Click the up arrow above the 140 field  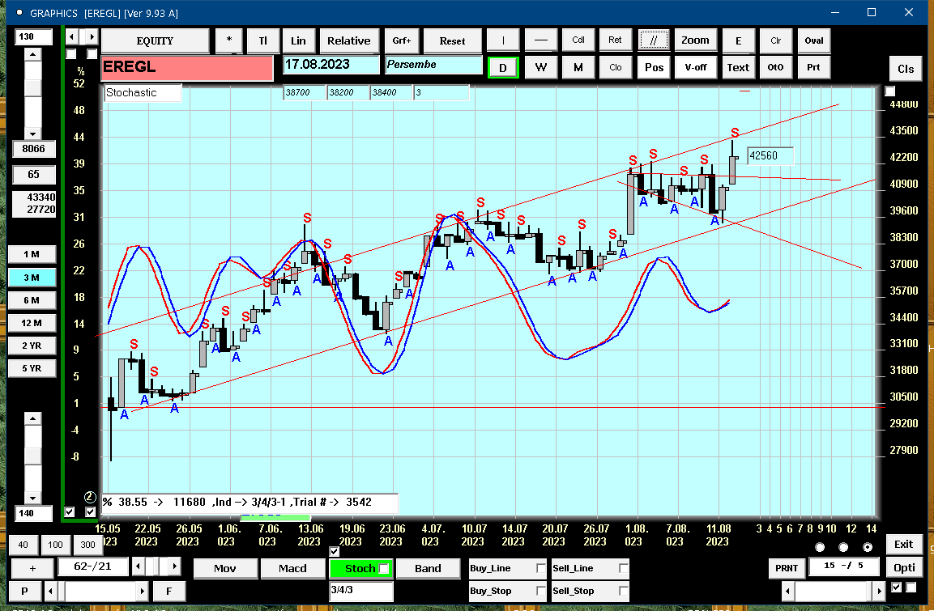click(32, 419)
